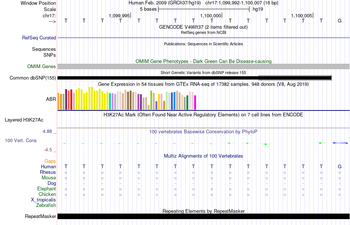Select the "Scale" label in the ruler

point(50,9)
